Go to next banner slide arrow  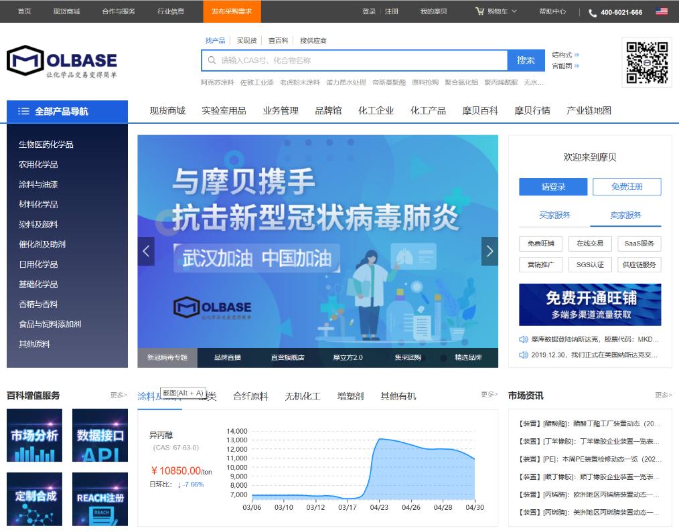click(x=489, y=252)
